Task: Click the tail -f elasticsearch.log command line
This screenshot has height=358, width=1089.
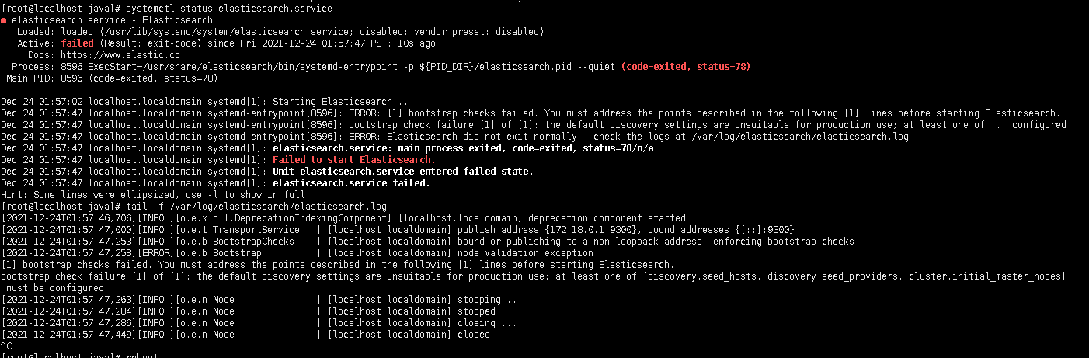Action: point(253,207)
